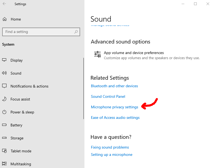Click the App volume mixer sliders icon
This screenshot has height=168, width=210.
pos(97,54)
